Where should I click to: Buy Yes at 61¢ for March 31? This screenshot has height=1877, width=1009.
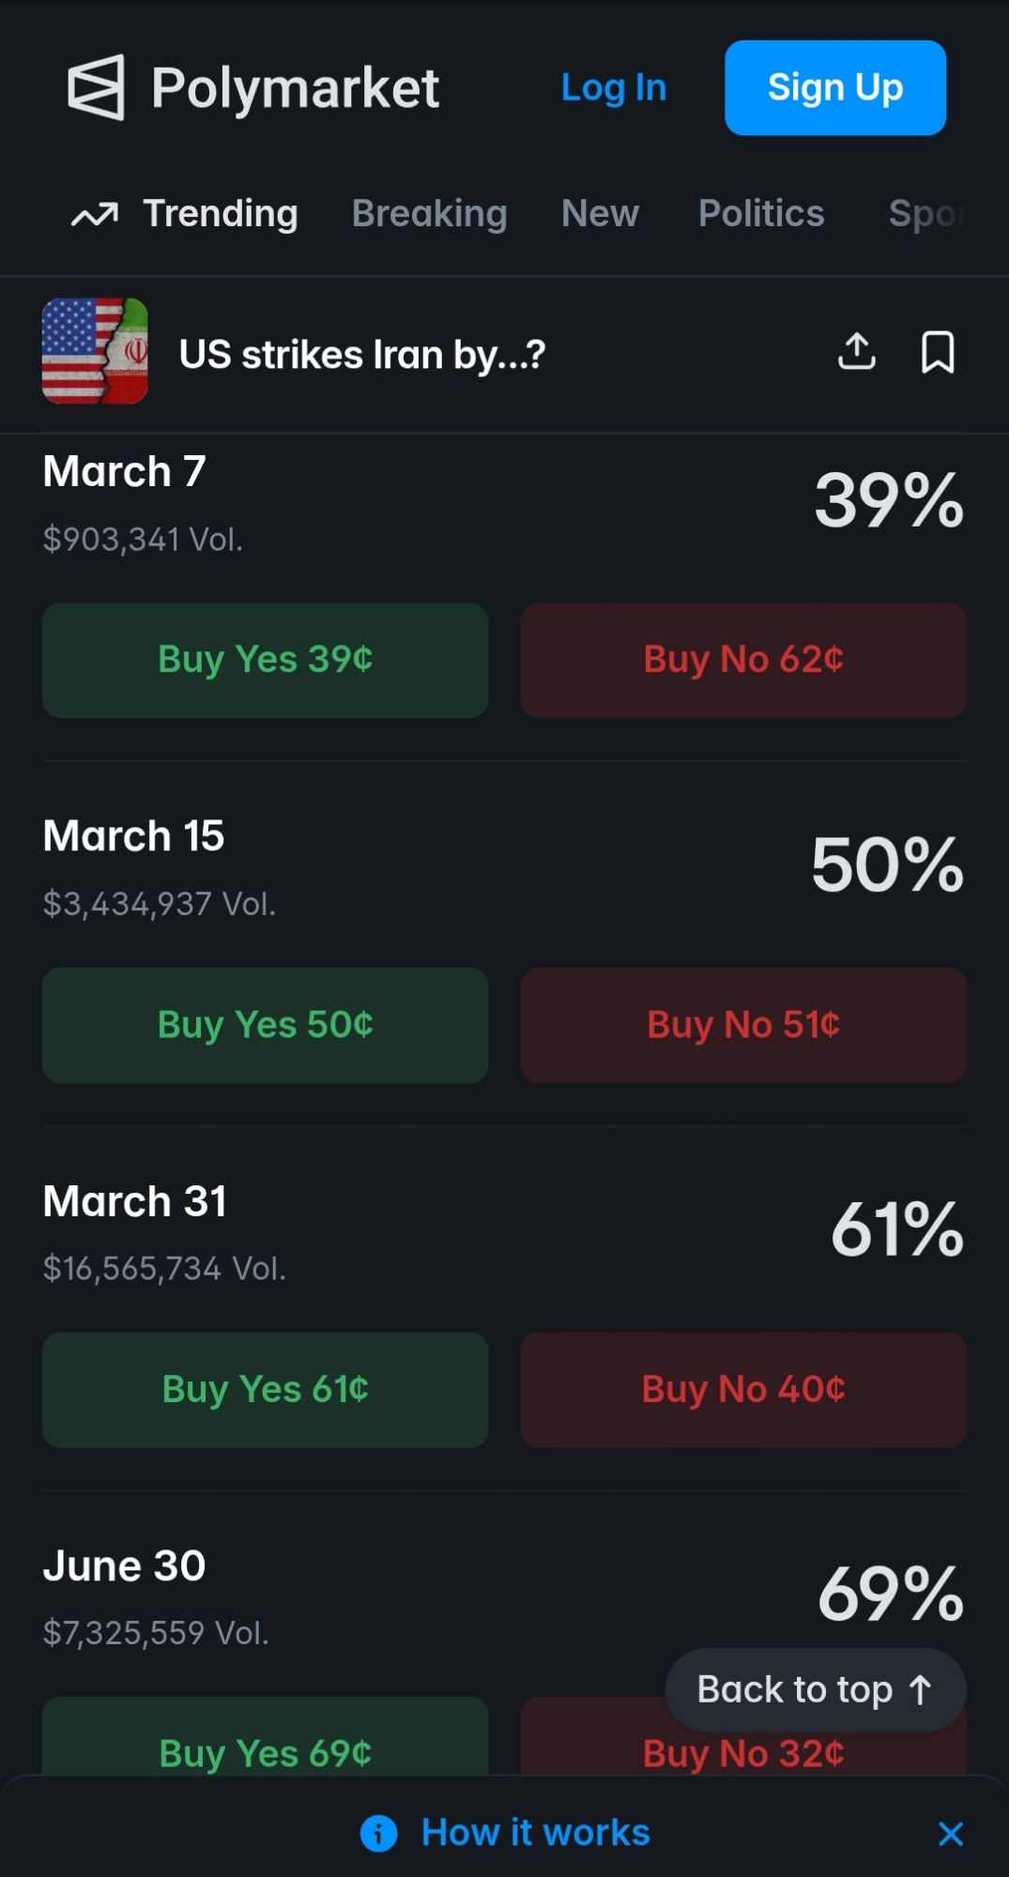coord(265,1389)
